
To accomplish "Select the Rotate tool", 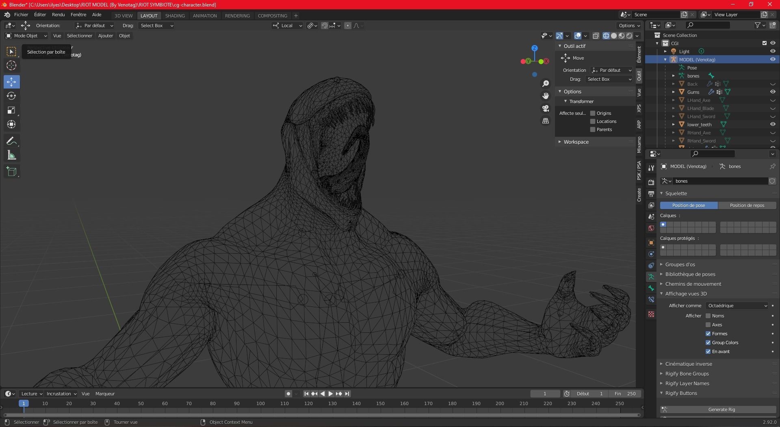I will (11, 96).
